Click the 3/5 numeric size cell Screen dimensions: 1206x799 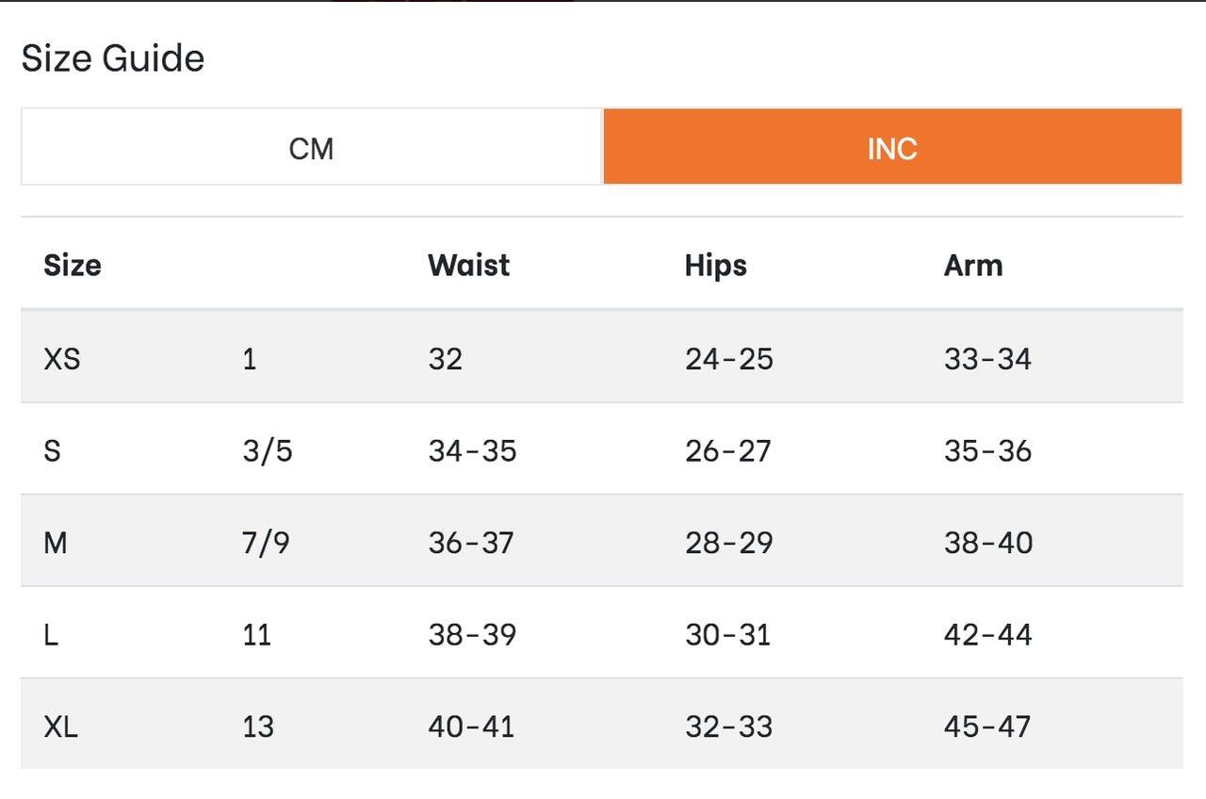tap(268, 450)
